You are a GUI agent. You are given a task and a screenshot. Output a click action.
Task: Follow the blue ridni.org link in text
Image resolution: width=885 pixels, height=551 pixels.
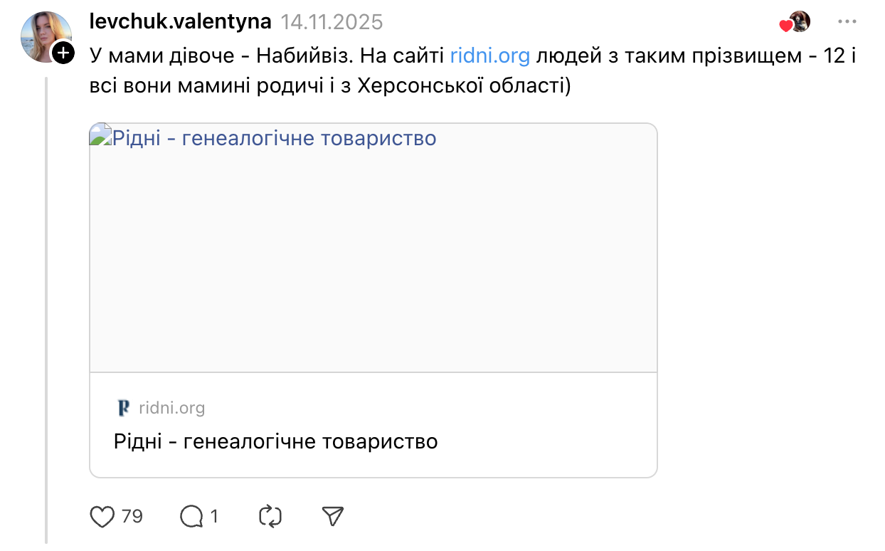(490, 56)
